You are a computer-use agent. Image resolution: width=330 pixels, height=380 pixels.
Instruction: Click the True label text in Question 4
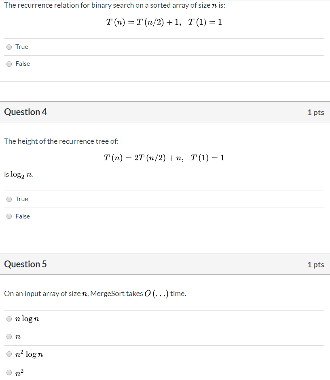21,199
